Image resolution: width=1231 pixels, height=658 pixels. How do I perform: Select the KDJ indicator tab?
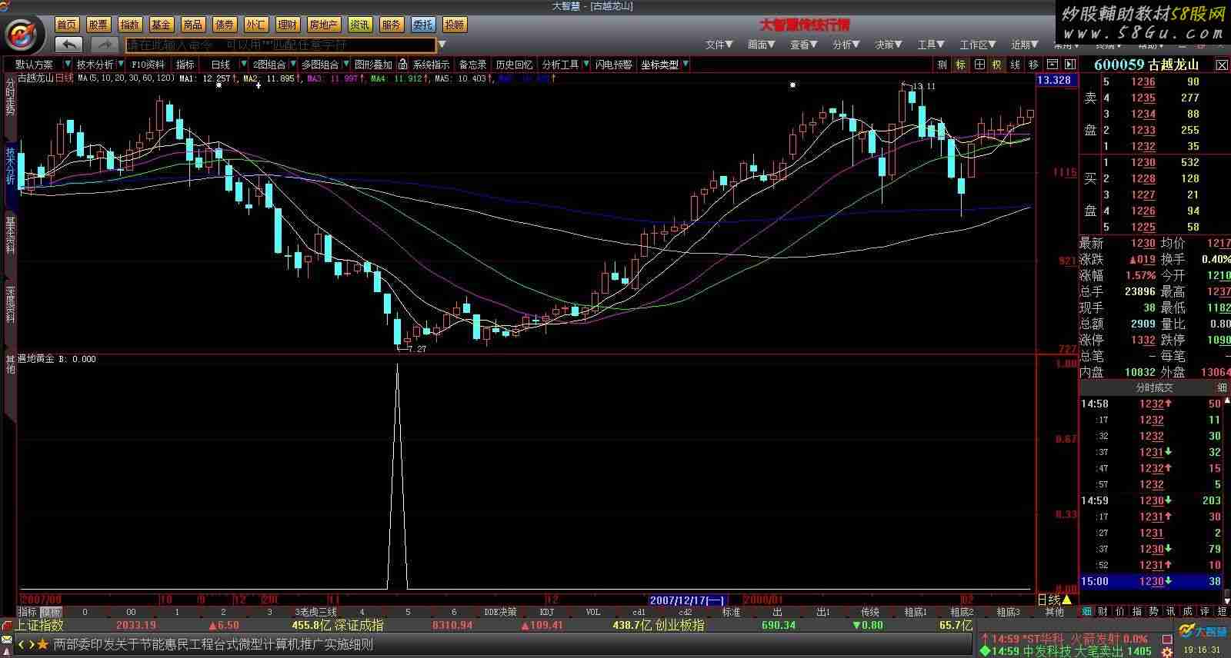(x=546, y=612)
